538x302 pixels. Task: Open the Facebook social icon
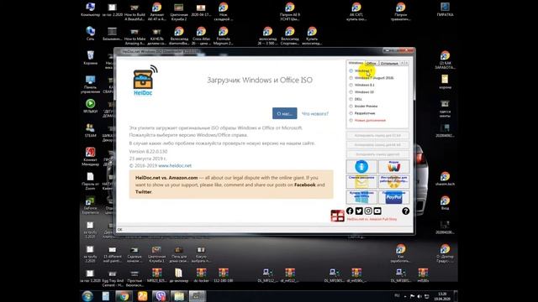pyautogui.click(x=350, y=211)
